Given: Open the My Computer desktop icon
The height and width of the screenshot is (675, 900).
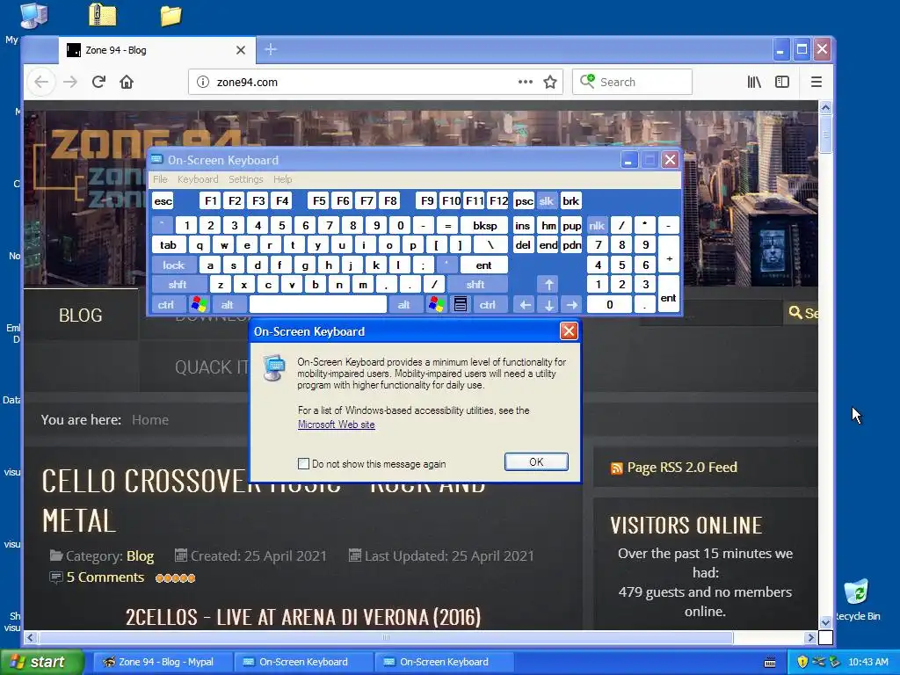Looking at the screenshot, I should click(34, 16).
